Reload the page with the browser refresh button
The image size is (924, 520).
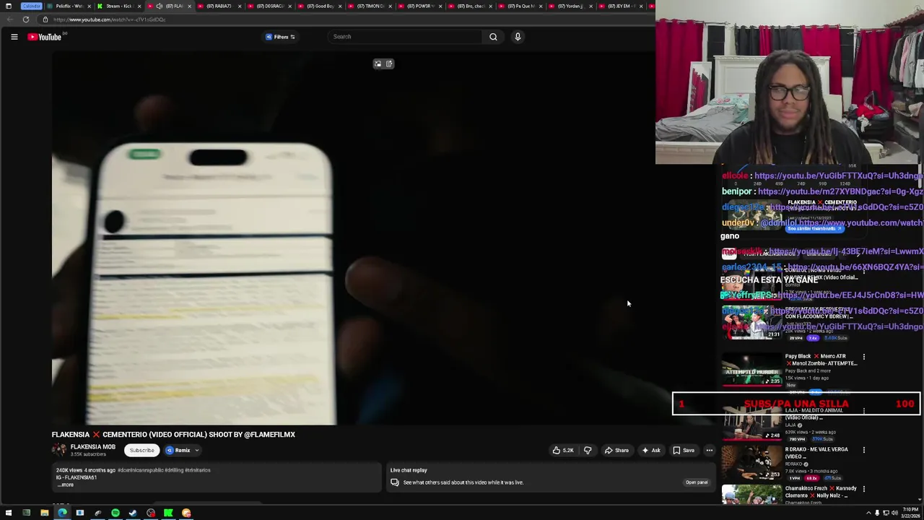tap(26, 19)
